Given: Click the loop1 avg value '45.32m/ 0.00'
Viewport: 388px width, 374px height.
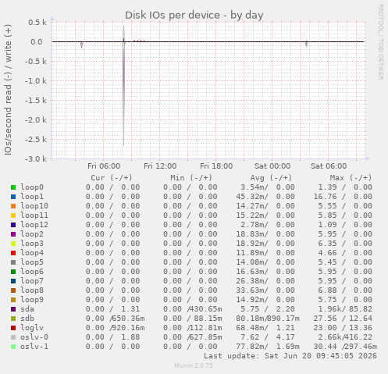Looking at the screenshot, I should 265,197.
